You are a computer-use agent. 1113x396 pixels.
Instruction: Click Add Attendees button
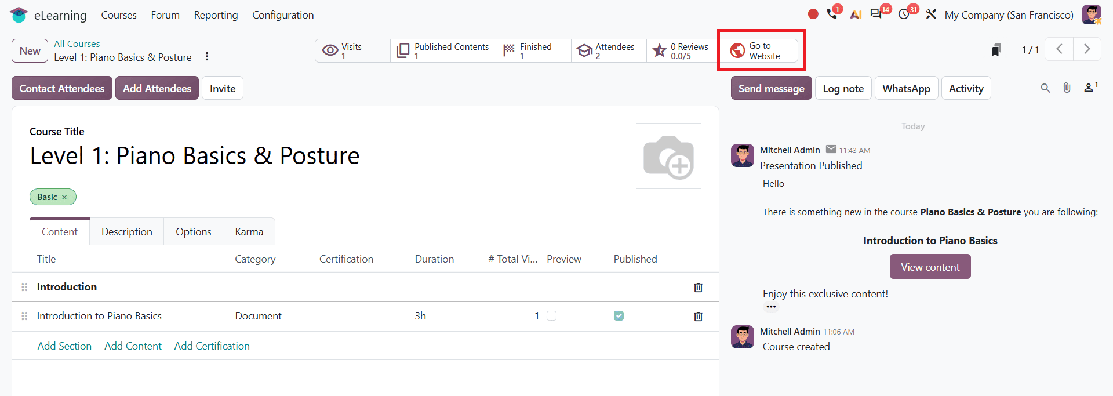point(157,88)
